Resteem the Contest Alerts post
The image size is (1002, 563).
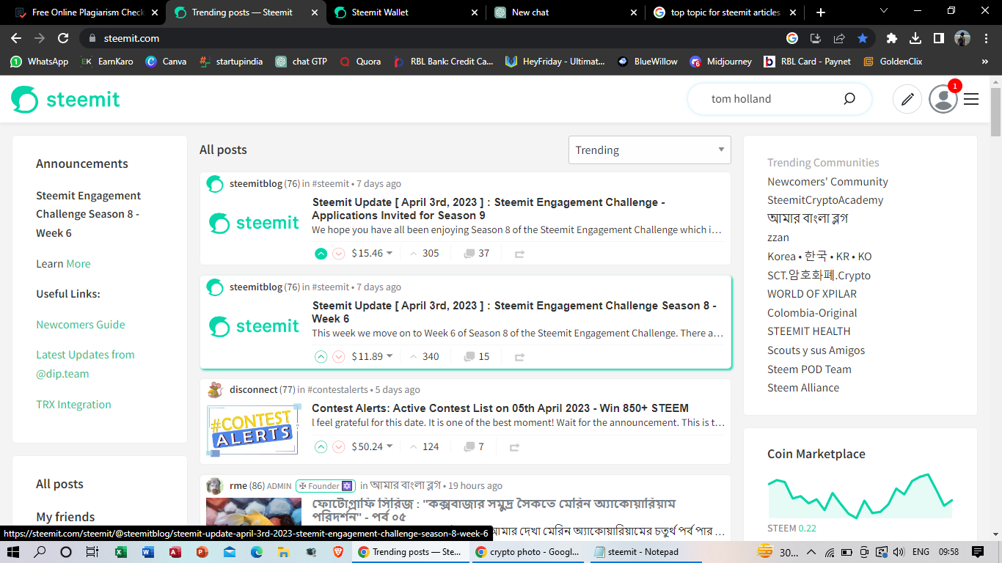[x=514, y=446]
